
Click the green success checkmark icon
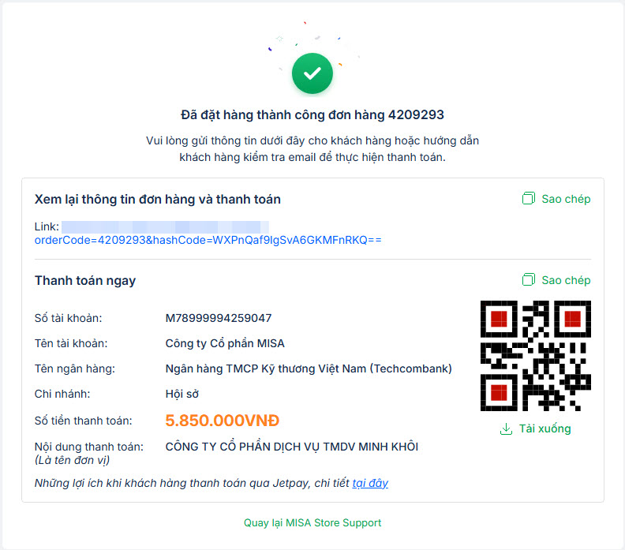(x=312, y=73)
